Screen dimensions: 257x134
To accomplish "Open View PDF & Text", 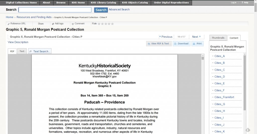I will tap(158, 43).
